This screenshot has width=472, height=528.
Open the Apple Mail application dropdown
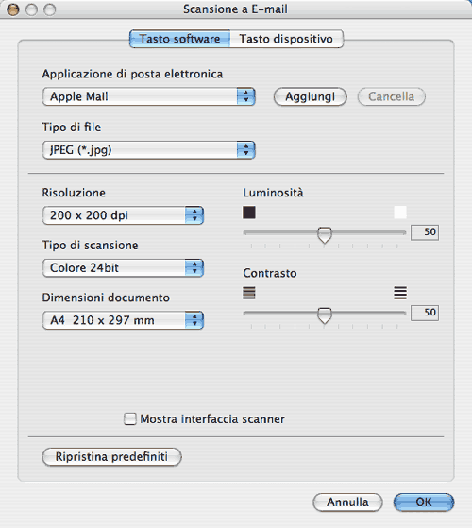149,96
